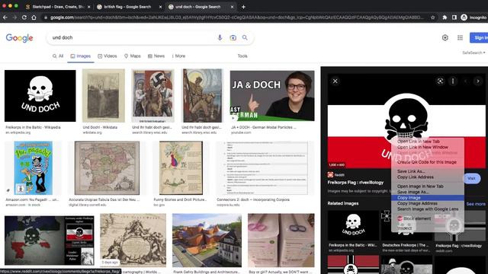Click the browser back arrow
The width and height of the screenshot is (488, 274).
tap(5, 18)
